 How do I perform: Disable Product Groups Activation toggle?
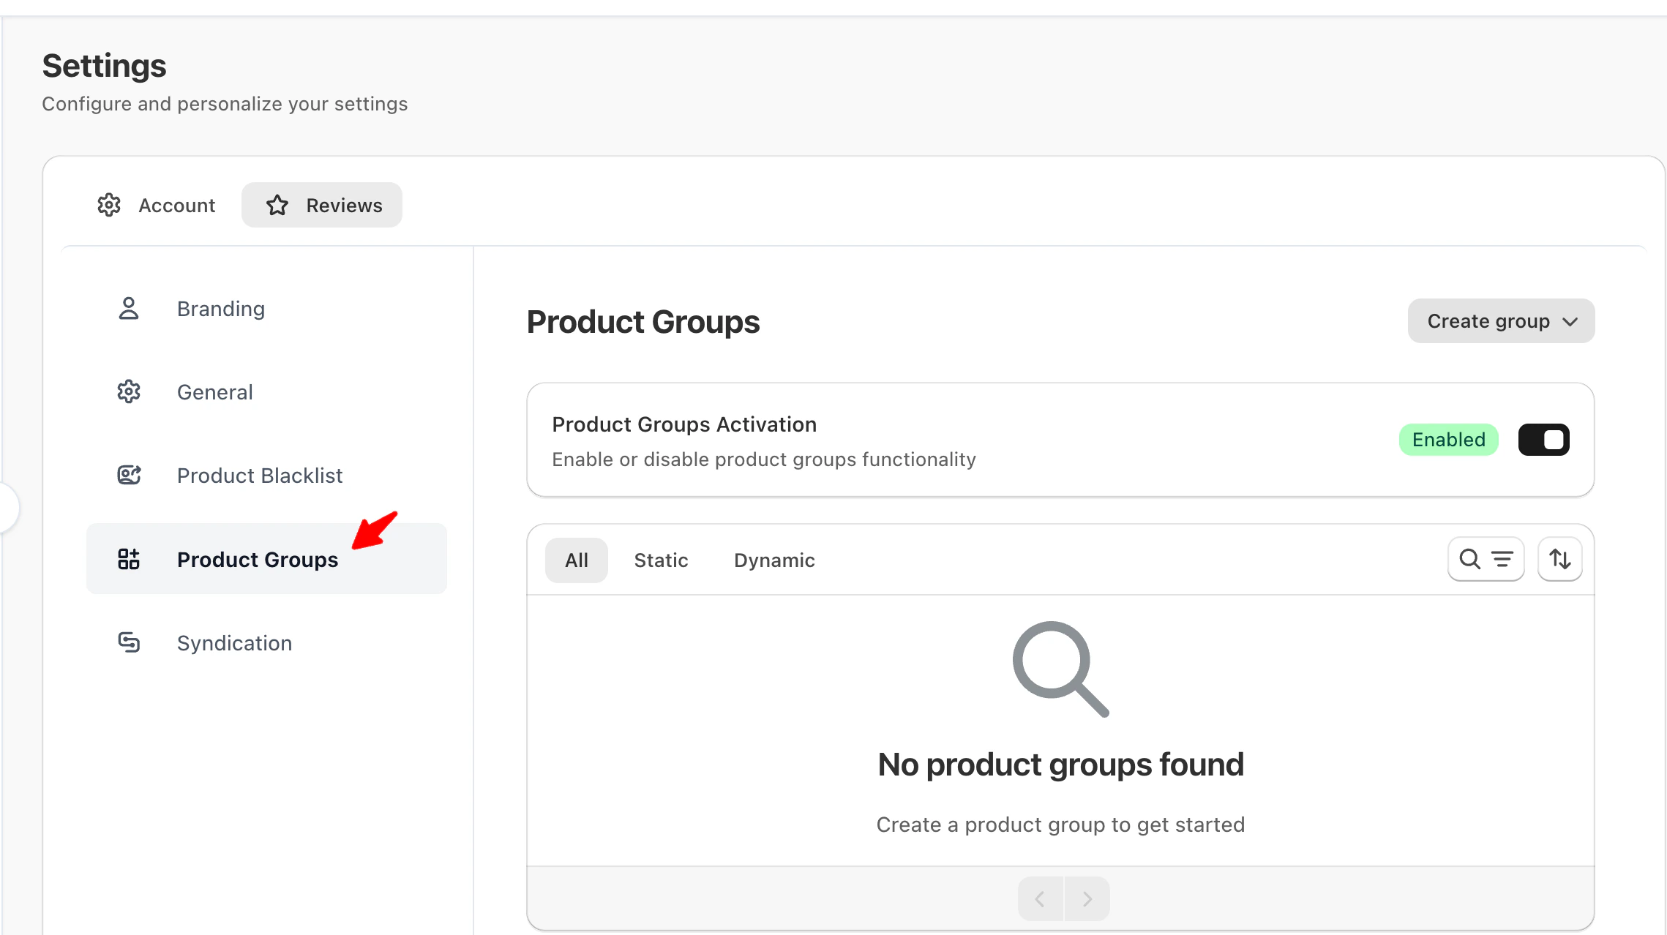coord(1543,440)
